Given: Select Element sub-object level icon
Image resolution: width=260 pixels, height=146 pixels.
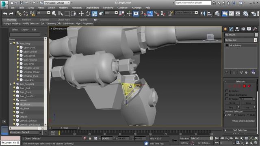Looking at the screenshot, I should (249, 86).
